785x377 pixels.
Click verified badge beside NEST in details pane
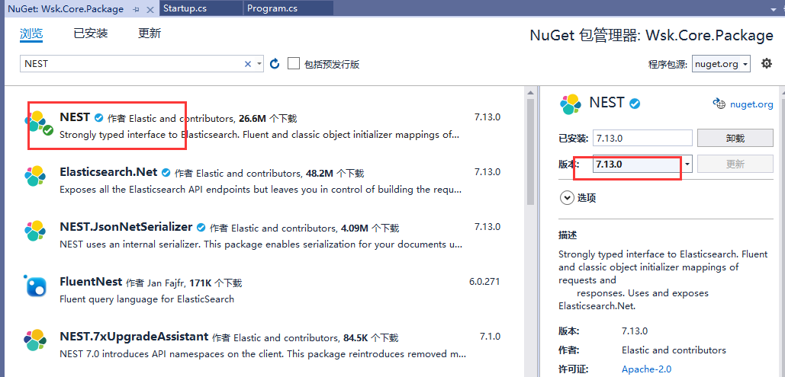point(635,104)
